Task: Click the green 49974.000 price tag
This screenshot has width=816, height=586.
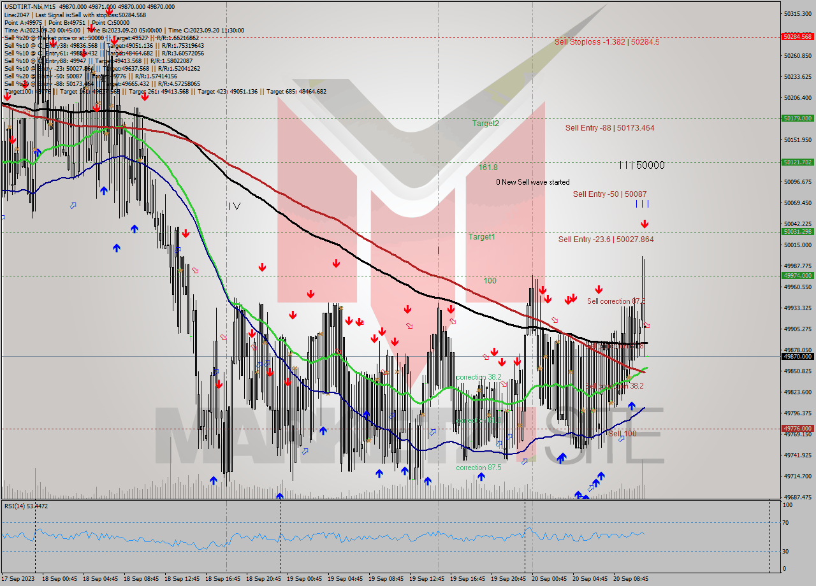Action: [x=798, y=275]
